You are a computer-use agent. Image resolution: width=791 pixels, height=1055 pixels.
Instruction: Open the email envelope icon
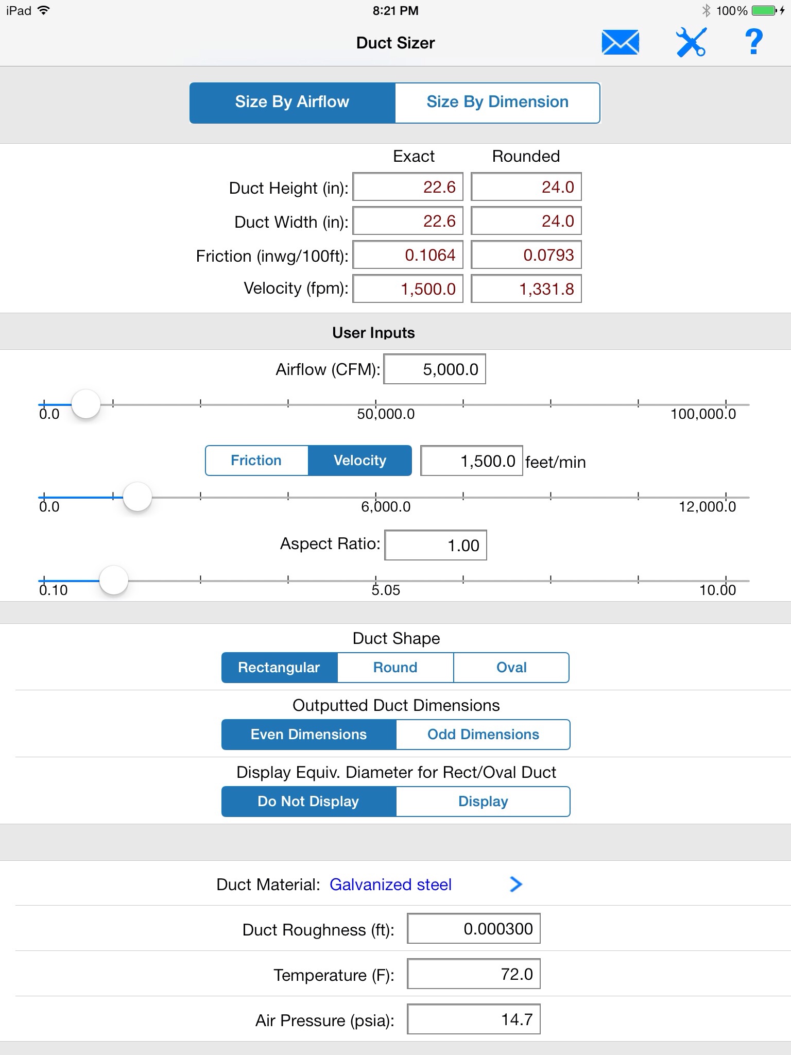[x=621, y=42]
